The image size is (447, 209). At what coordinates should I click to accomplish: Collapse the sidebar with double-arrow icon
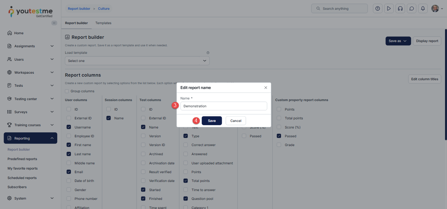[x=54, y=23]
